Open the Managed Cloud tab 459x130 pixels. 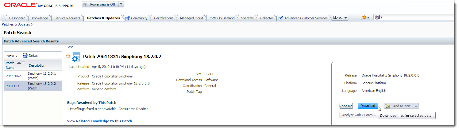(x=191, y=18)
